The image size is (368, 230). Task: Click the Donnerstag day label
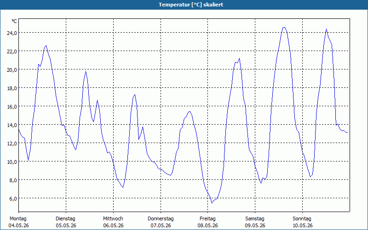[161, 219]
